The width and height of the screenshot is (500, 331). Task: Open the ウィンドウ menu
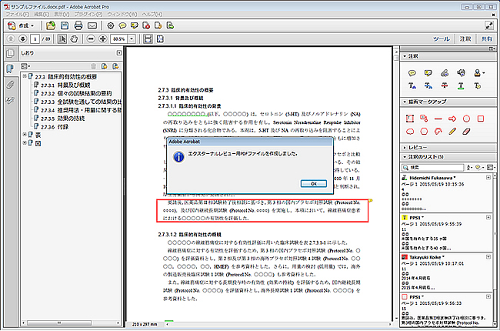pyautogui.click(x=122, y=15)
